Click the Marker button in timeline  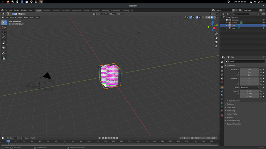[x=33, y=138]
